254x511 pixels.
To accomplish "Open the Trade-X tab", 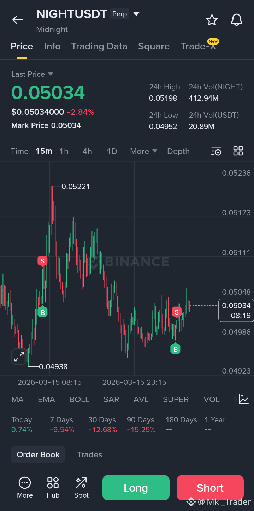I will [x=198, y=46].
